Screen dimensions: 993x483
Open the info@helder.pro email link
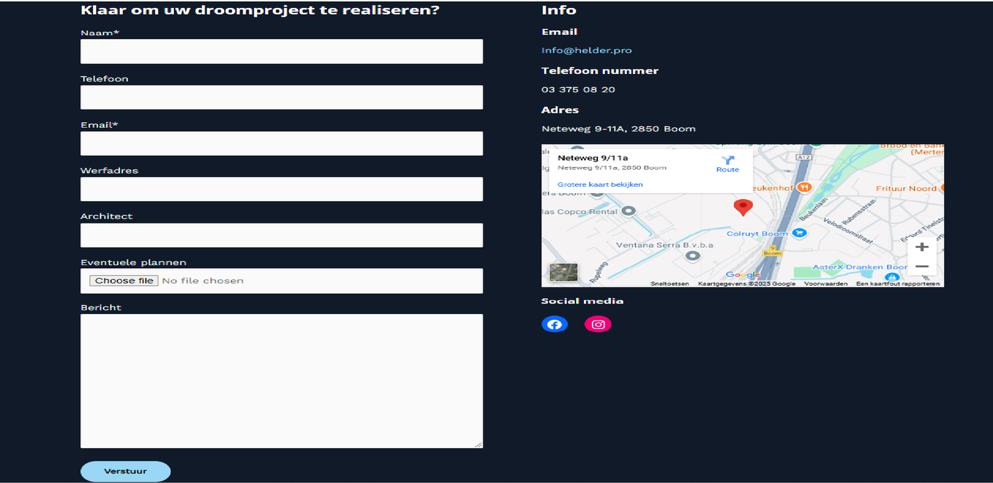coord(586,50)
